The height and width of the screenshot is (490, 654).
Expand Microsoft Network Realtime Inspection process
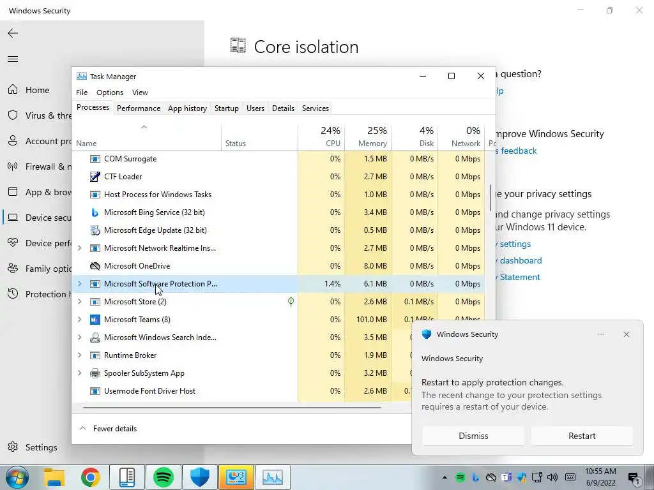tap(80, 248)
